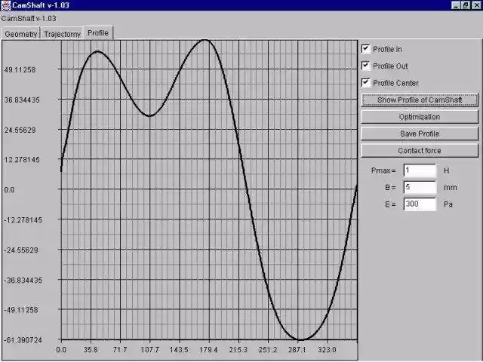This screenshot has width=483, height=362.
Task: Click the curve's lowest point near 287.1
Action: 300,339
